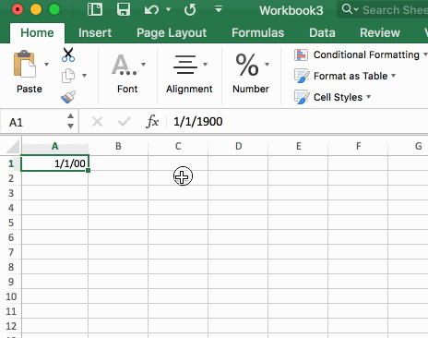Click the Enter checkmark in formula bar
Viewport: 428px width, 338px height.
click(x=125, y=122)
